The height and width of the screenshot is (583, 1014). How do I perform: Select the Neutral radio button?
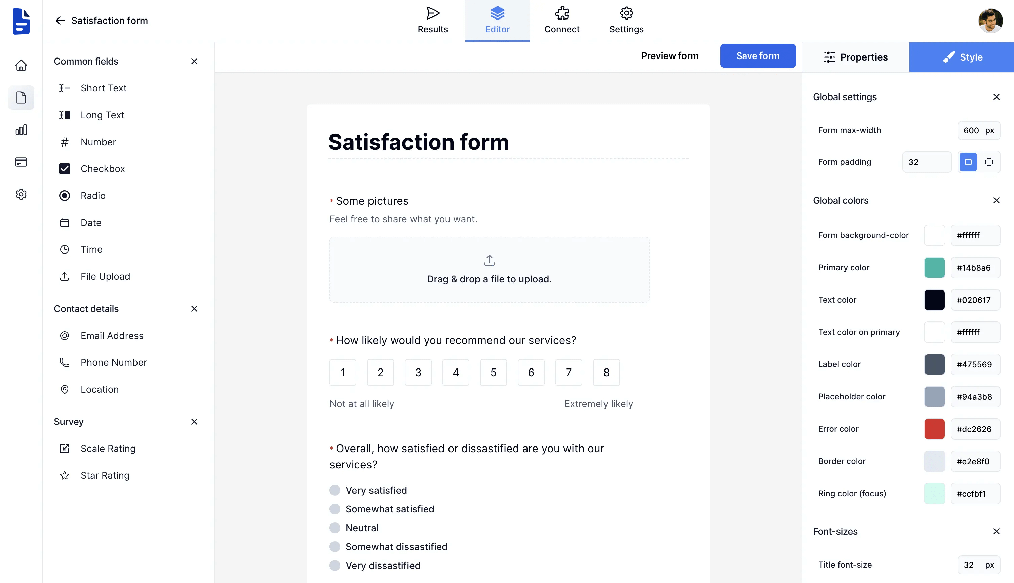334,527
